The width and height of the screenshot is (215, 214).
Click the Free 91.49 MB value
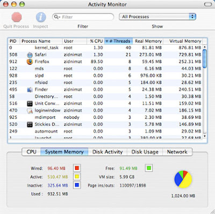coord(128,168)
